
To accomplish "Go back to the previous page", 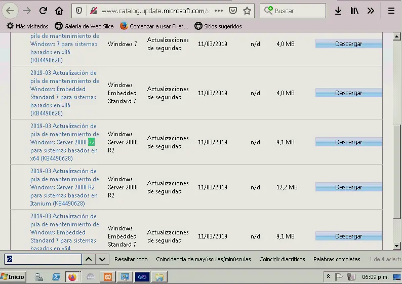I will coord(10,11).
